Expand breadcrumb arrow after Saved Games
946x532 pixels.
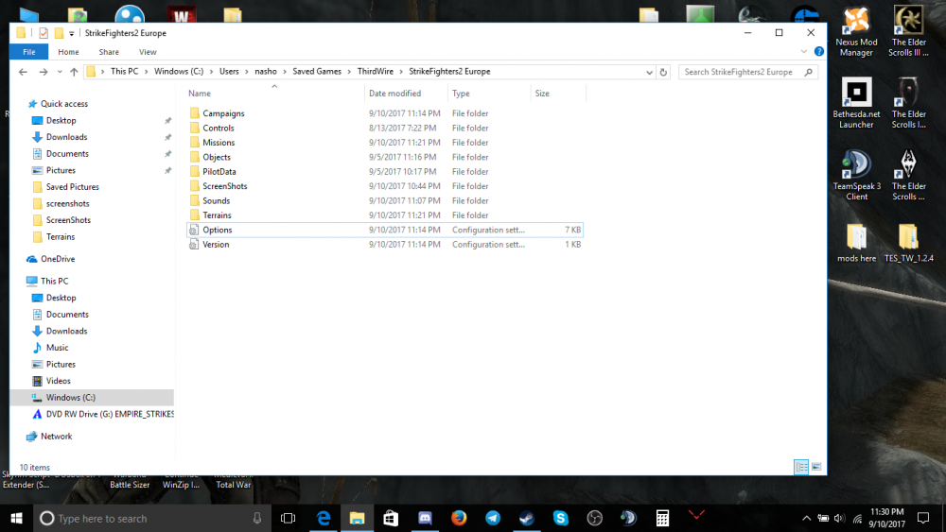point(349,72)
